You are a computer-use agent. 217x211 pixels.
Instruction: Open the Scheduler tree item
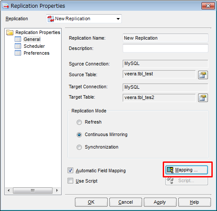pos(34,46)
